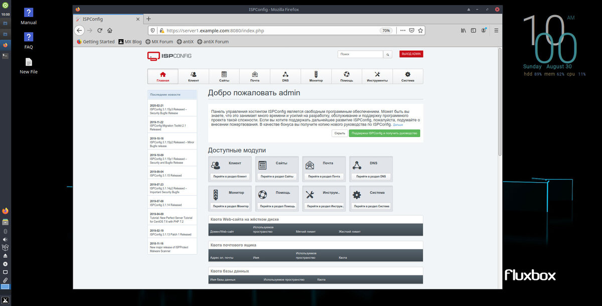The width and height of the screenshot is (602, 306).
Task: Open the Монитор module in navigation bar
Action: coord(316,76)
